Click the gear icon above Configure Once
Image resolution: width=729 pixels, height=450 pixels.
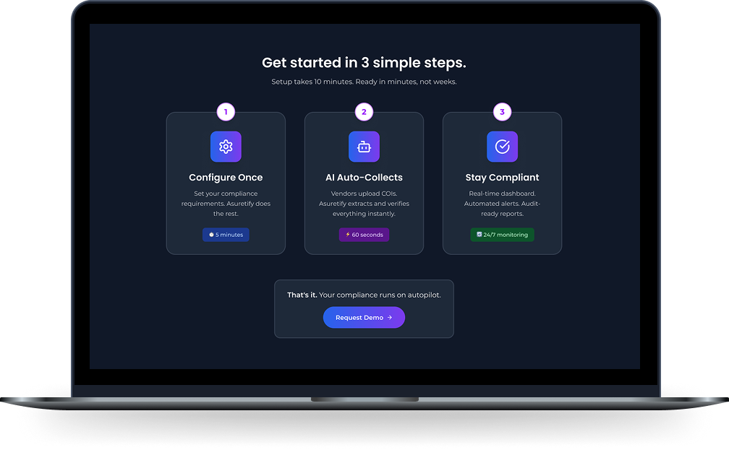tap(226, 147)
